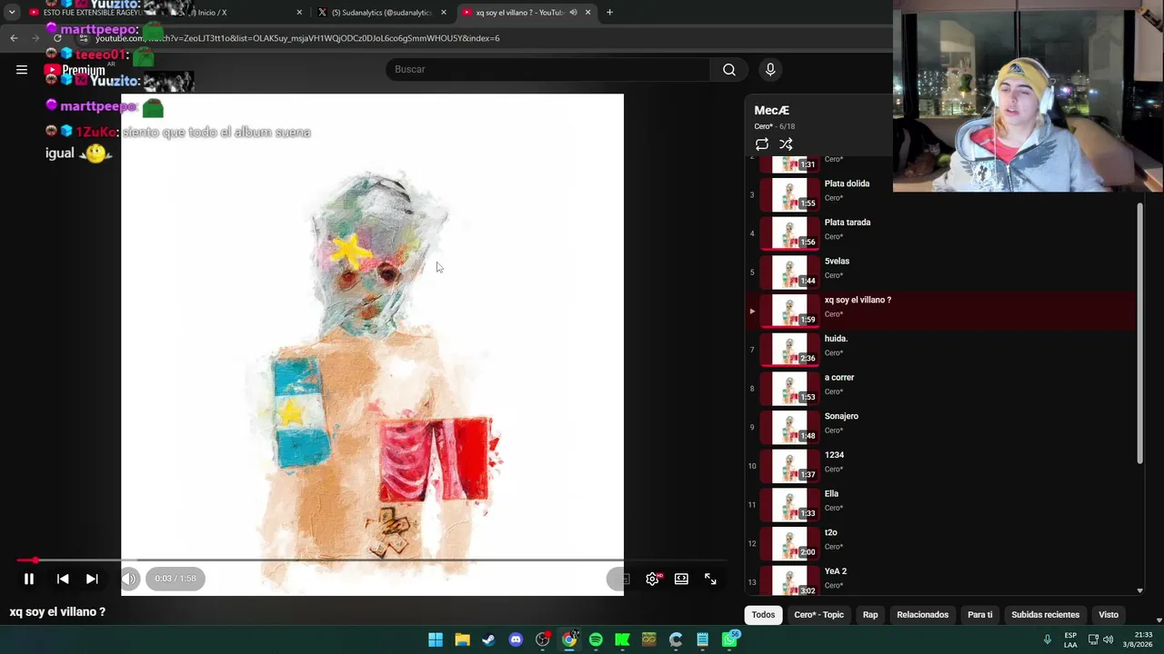Image resolution: width=1164 pixels, height=654 pixels.
Task: Pause the playing video
Action: 29,579
